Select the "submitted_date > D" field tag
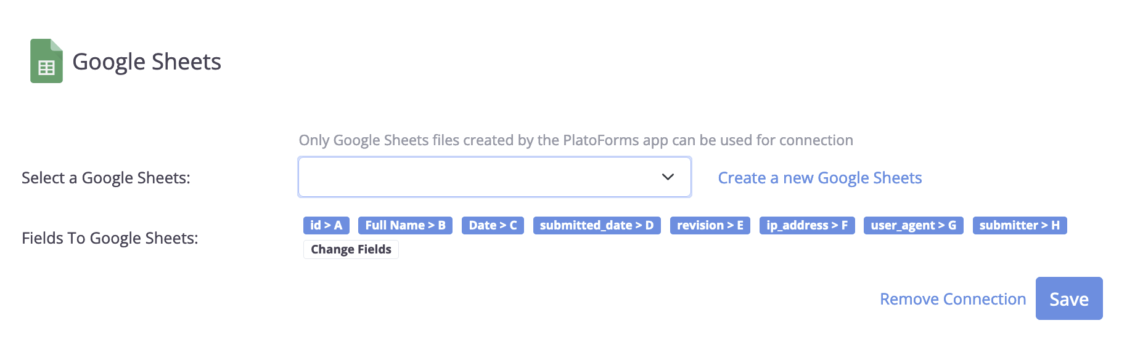The image size is (1127, 363). (x=596, y=226)
